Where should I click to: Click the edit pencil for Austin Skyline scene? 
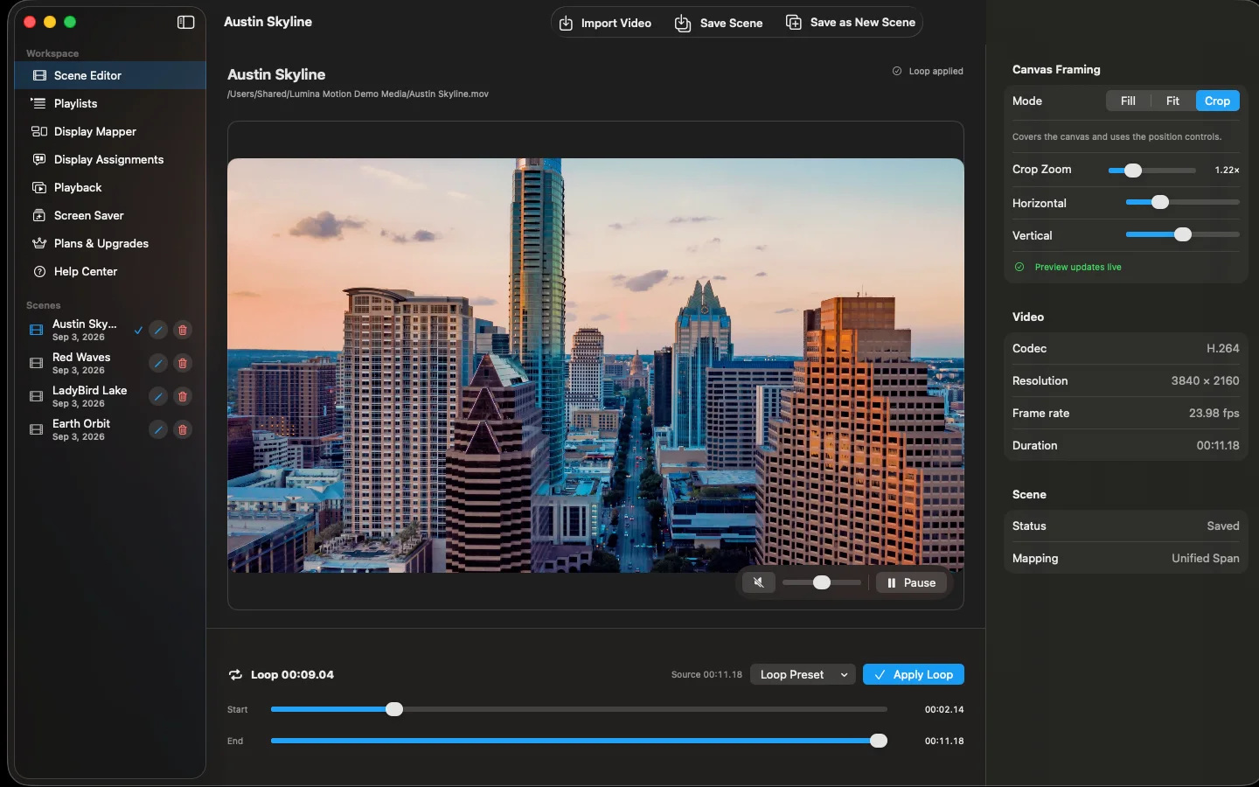(x=157, y=330)
